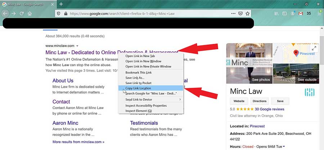Select Search Google for Minc Law entry
The height and width of the screenshot is (150, 324).
point(151,94)
